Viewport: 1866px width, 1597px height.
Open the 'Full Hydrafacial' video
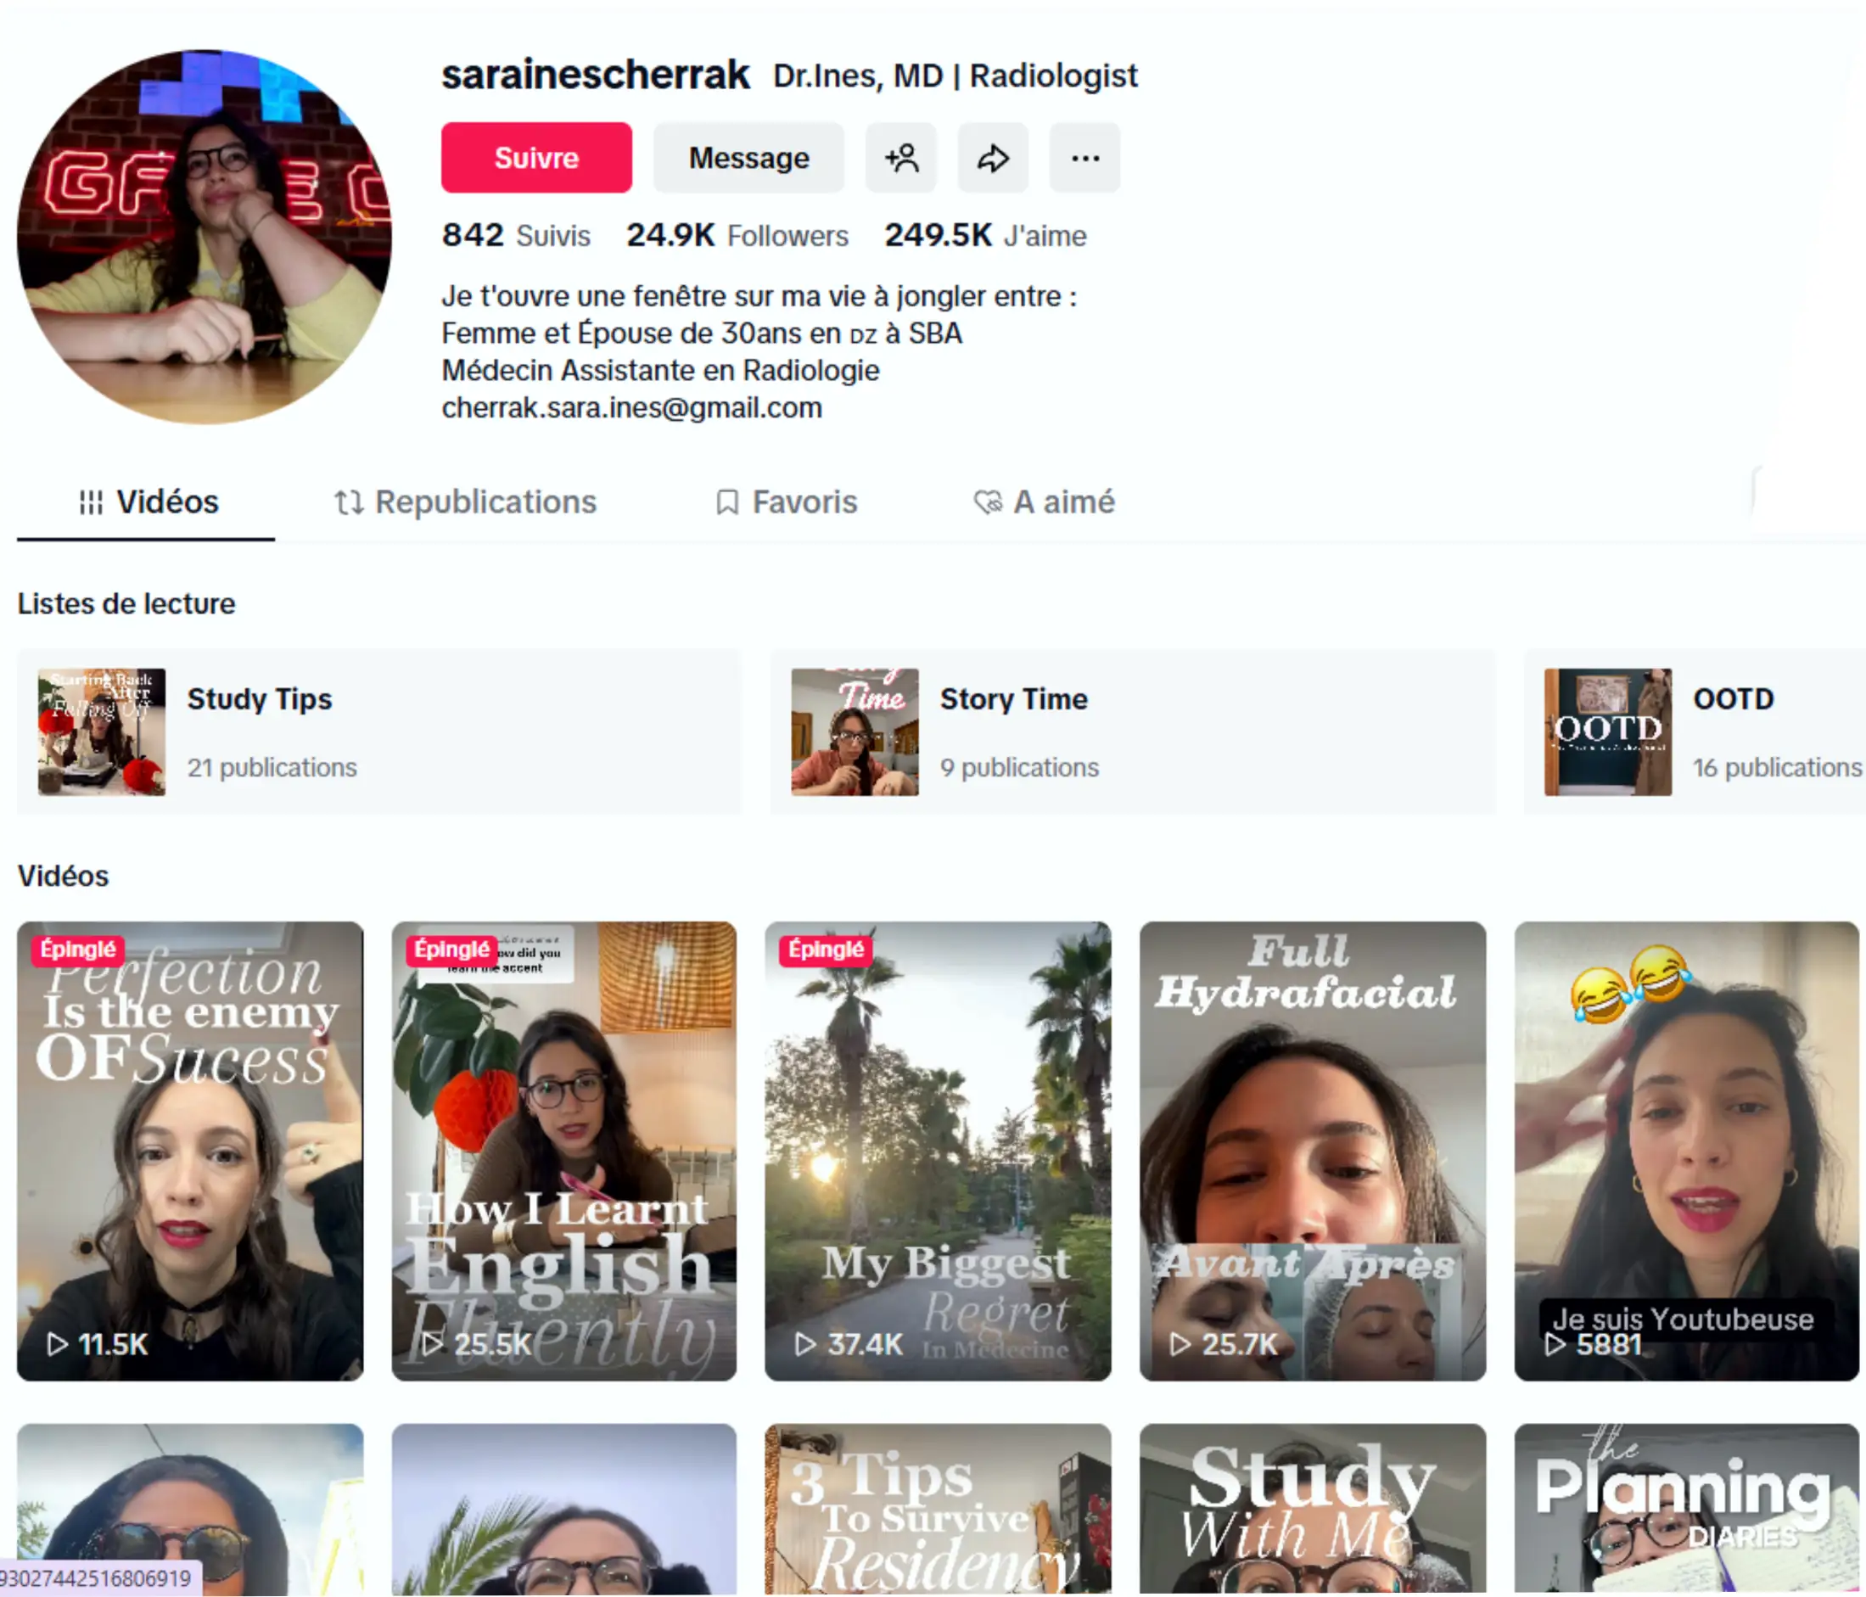pyautogui.click(x=1312, y=1151)
